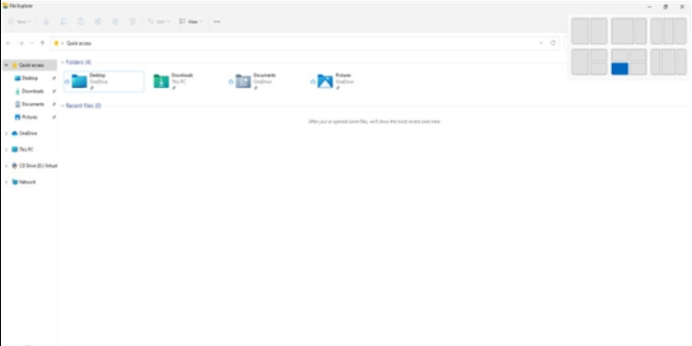Click the Delete trash icon in toolbar
This screenshot has width=692, height=346.
[133, 22]
